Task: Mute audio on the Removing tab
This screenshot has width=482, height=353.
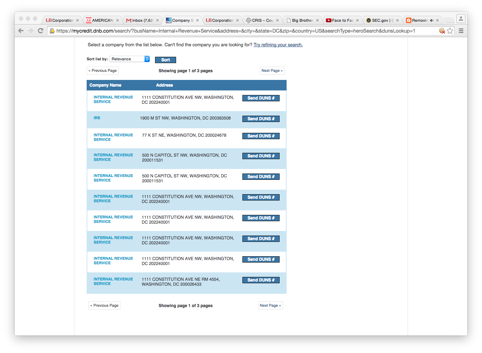Action: point(431,20)
